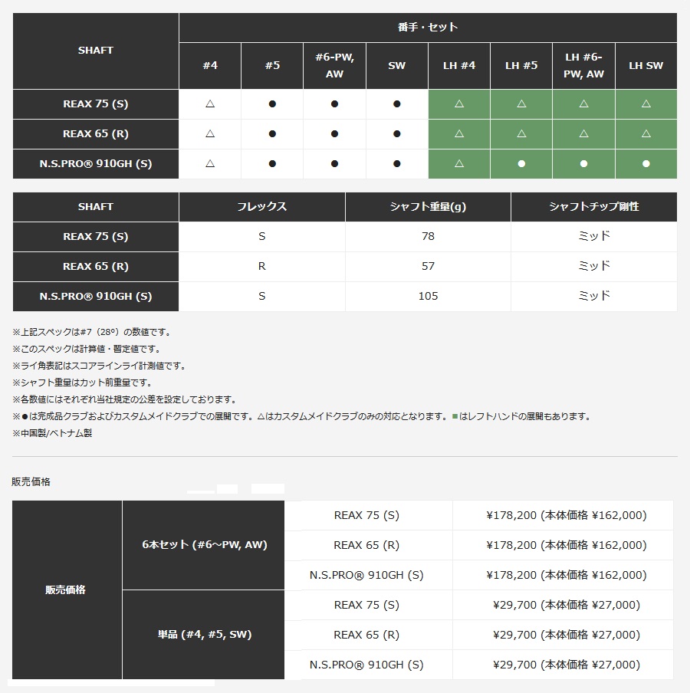Click the シャフトチップ剛性 column header
Viewport: 690px width, 693px height.
[x=594, y=207]
